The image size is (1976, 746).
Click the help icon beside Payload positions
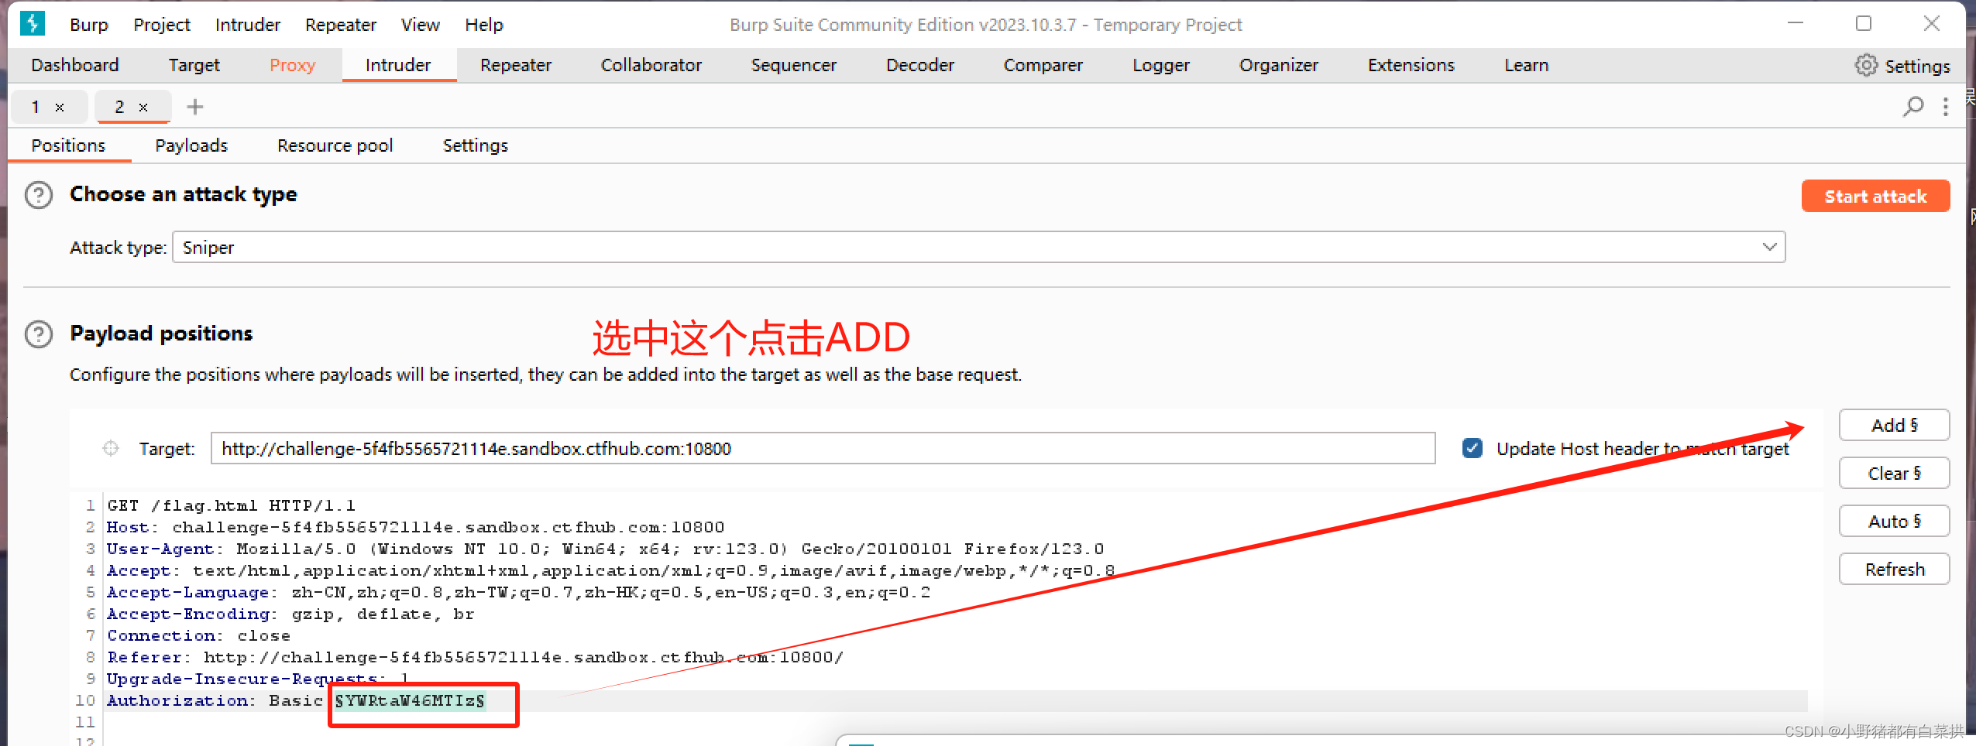tap(38, 334)
